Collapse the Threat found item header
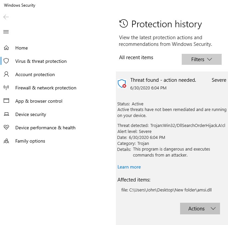Screen dimensions: 228x225 163,80
